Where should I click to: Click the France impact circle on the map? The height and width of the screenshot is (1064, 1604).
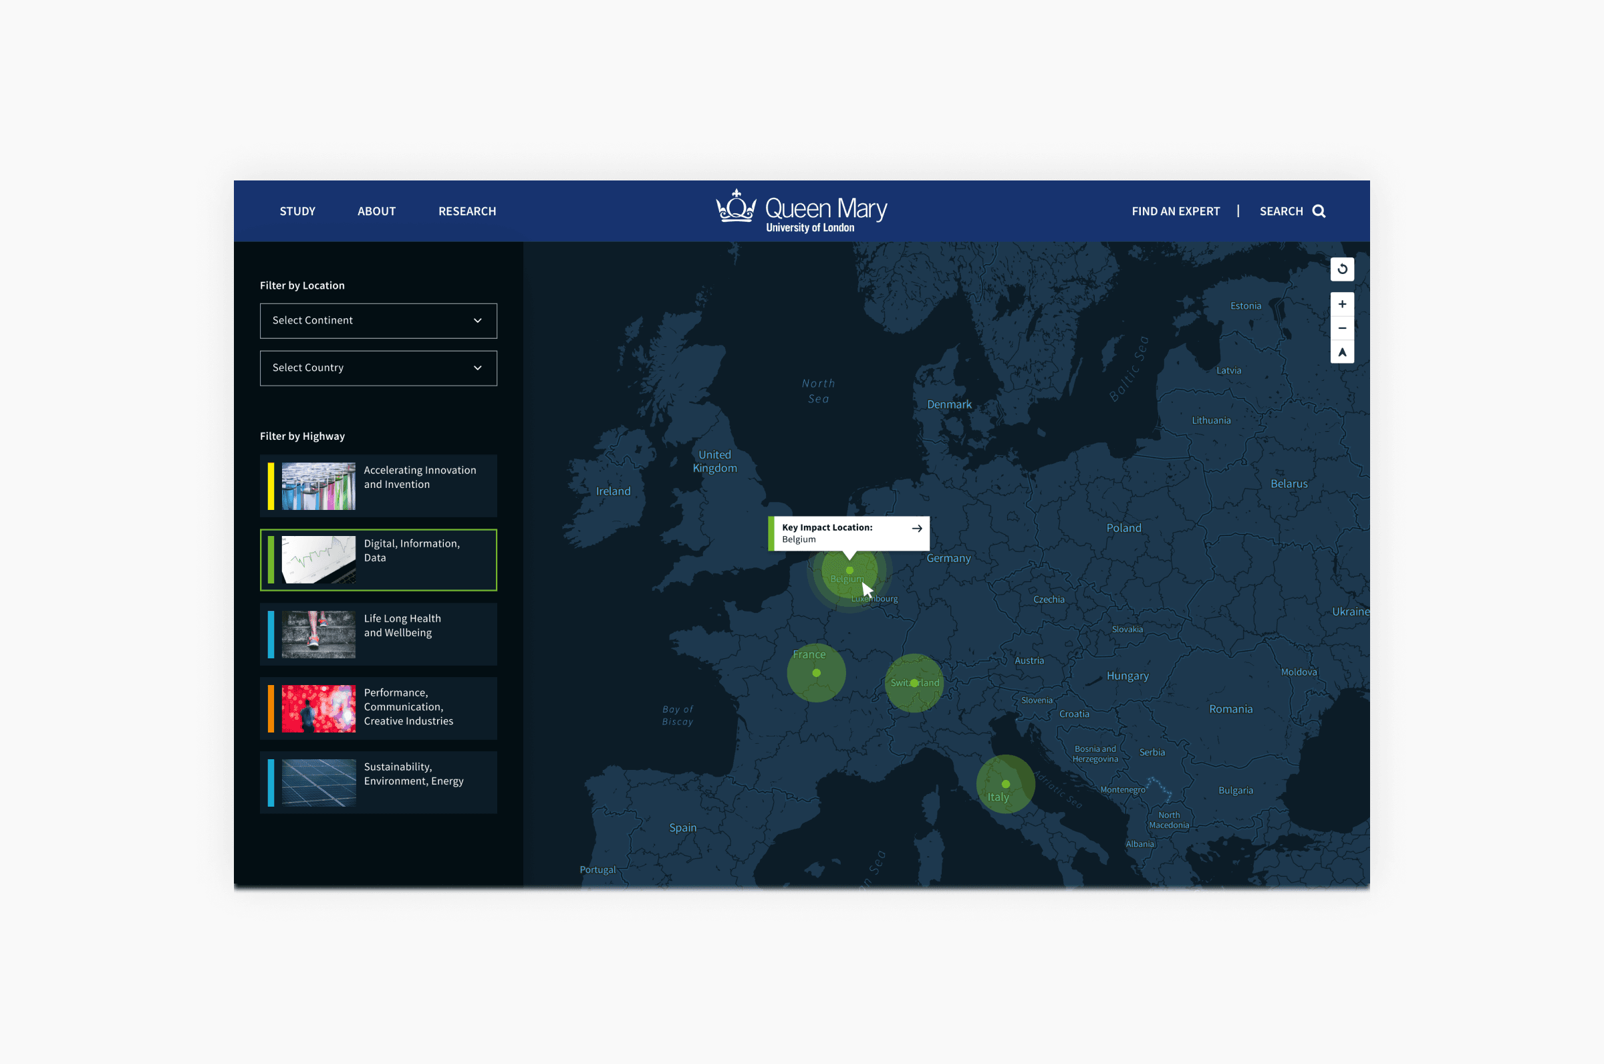pyautogui.click(x=815, y=672)
